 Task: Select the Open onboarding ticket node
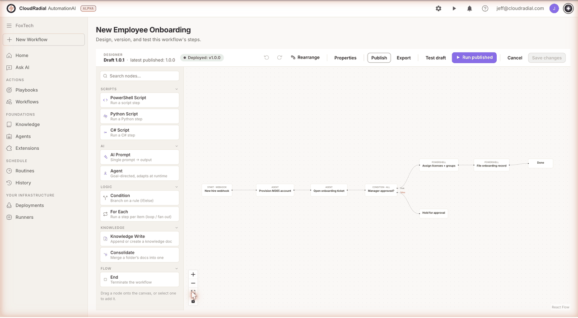coord(329,189)
